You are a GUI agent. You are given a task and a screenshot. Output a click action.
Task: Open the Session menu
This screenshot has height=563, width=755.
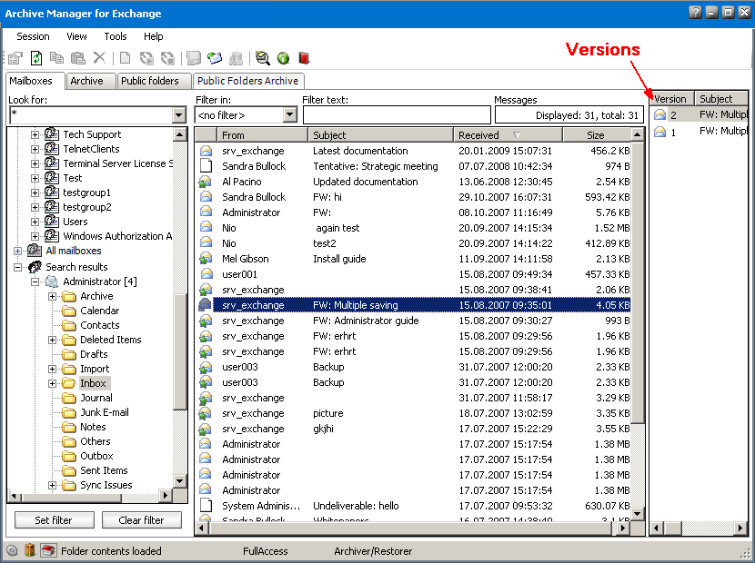[x=32, y=36]
